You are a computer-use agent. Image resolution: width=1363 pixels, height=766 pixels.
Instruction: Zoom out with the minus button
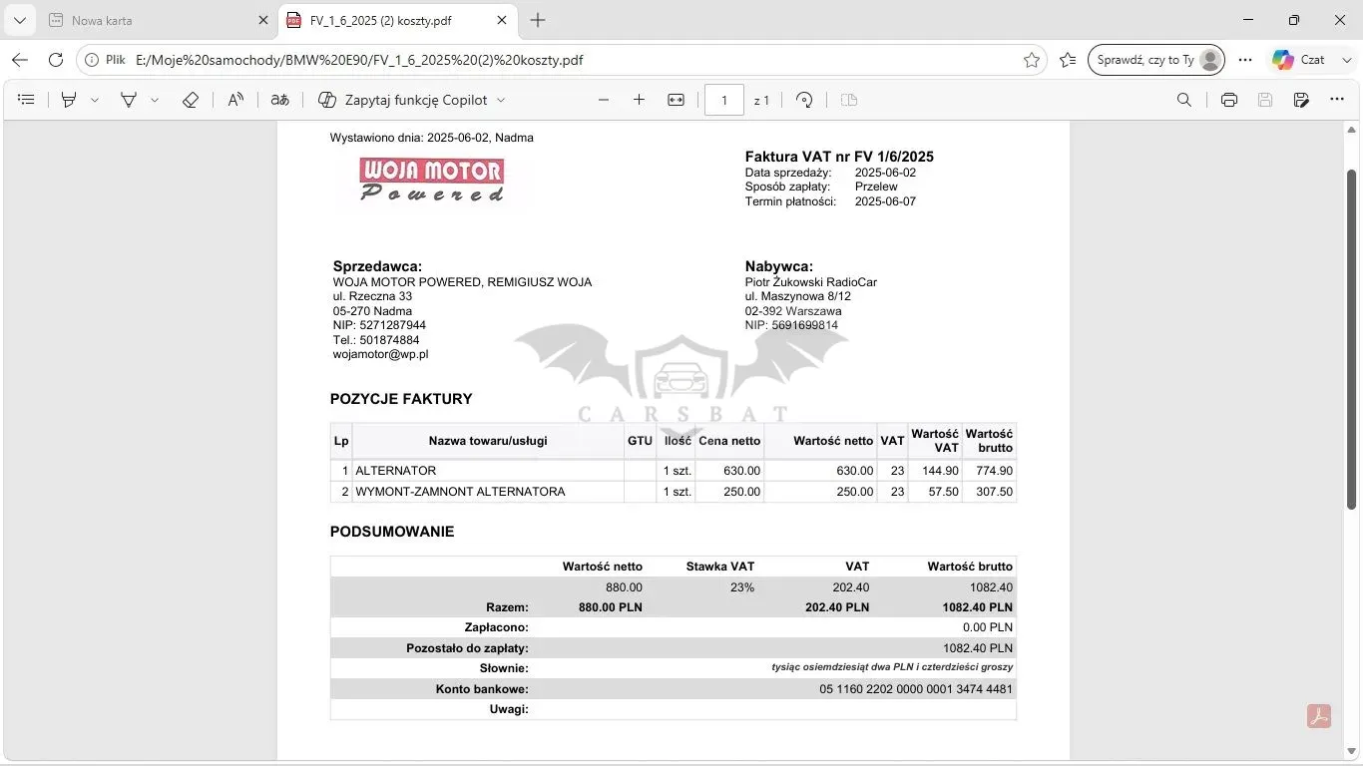604,100
